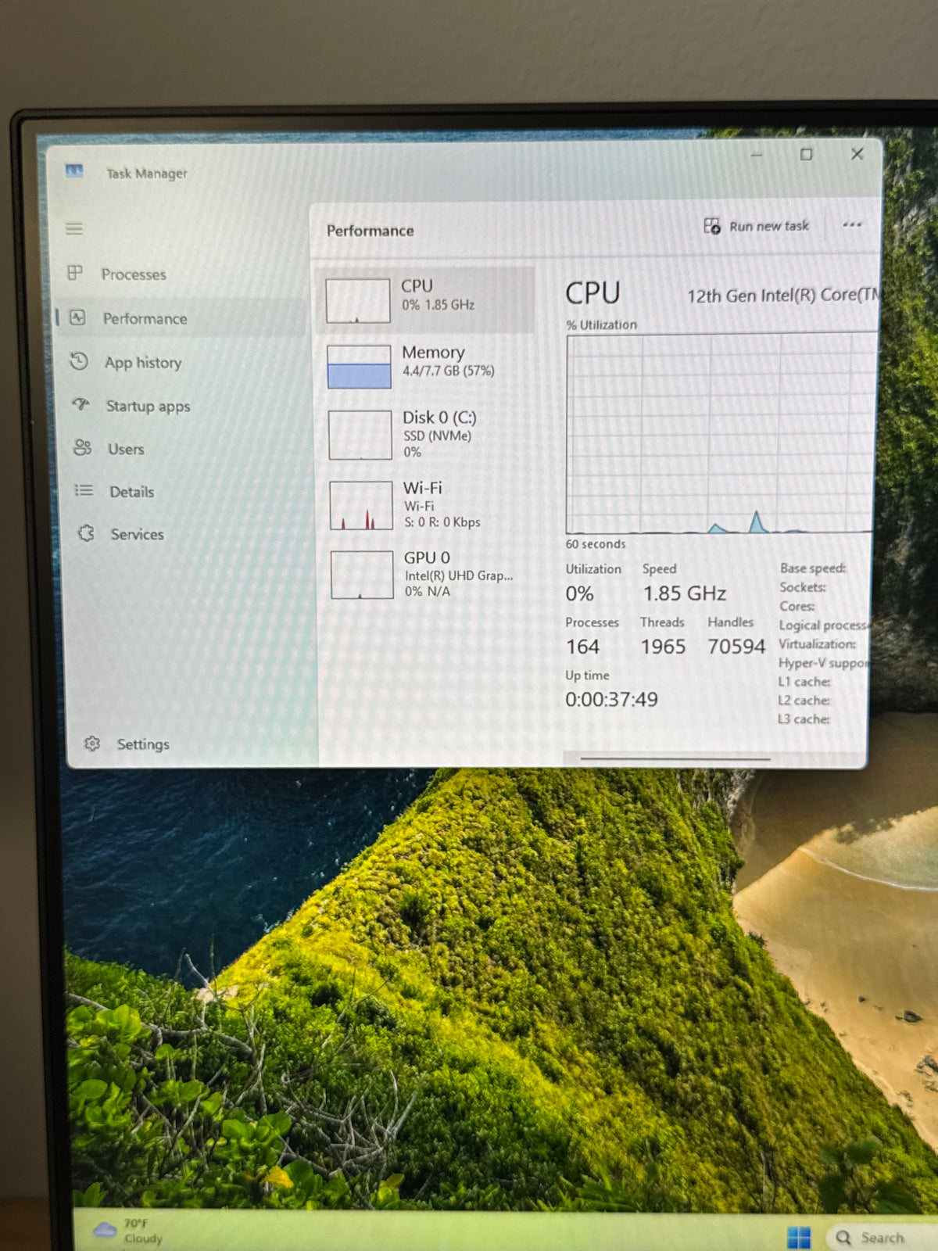The width and height of the screenshot is (938, 1251).
Task: Click the CPU % Utilization graph
Action: coord(721,434)
